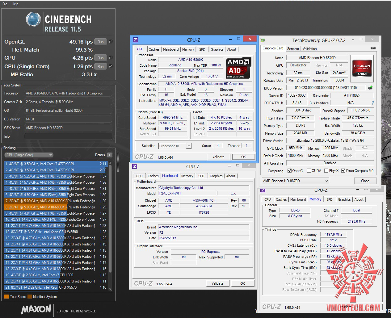Select ranking row 8 A10-6800K score 1.29
Image resolution: width=391 pixels, height=318 pixels.
point(56,207)
